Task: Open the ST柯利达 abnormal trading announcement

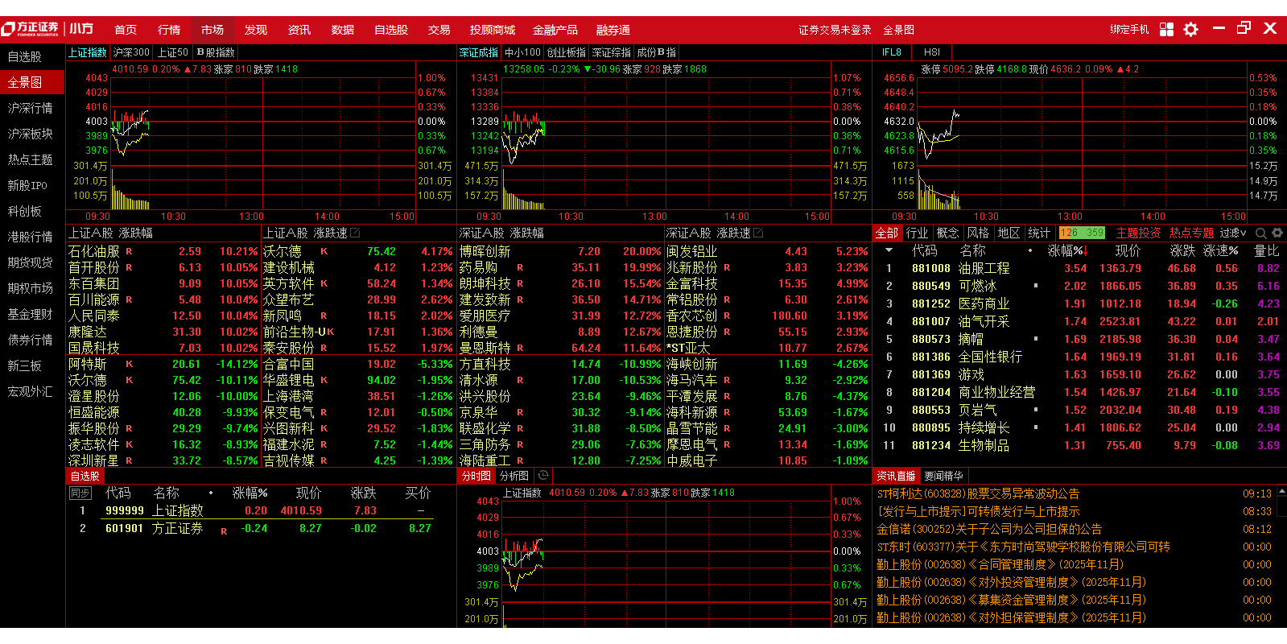Action: click(x=978, y=493)
